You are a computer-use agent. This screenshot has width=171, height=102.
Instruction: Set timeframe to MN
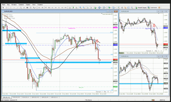click(x=65, y=8)
